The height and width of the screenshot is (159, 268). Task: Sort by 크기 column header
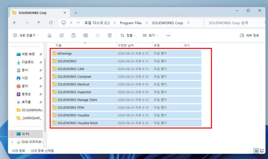192,45
